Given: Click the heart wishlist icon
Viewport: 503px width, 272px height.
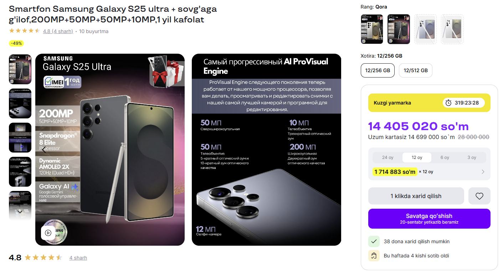Looking at the screenshot, I should point(479,196).
